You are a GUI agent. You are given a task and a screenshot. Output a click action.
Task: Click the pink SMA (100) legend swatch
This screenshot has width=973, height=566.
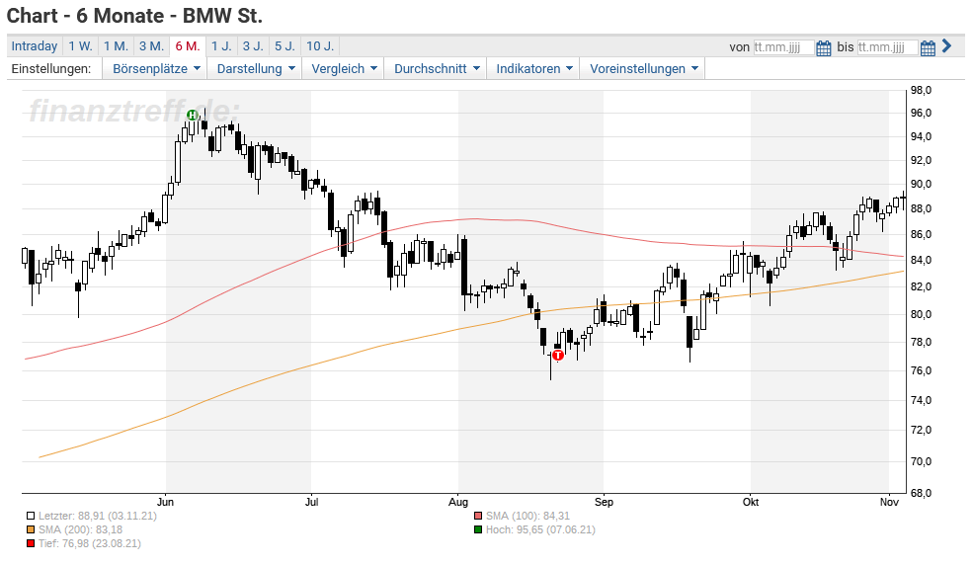point(478,516)
